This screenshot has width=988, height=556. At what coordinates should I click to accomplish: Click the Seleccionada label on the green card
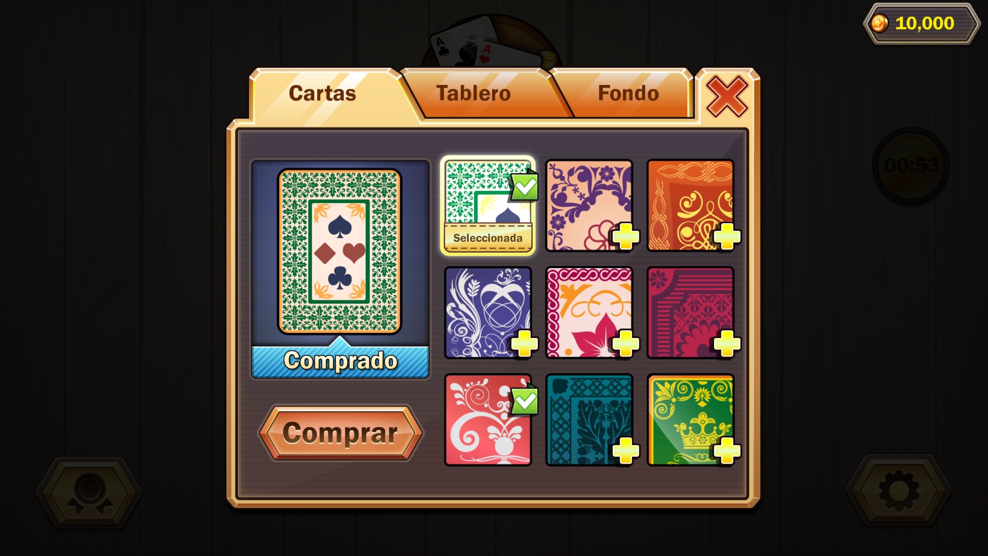488,238
